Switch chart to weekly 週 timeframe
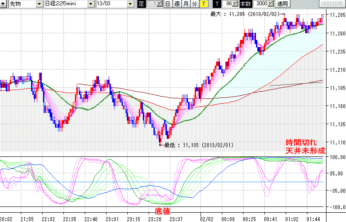 (x=177, y=4)
